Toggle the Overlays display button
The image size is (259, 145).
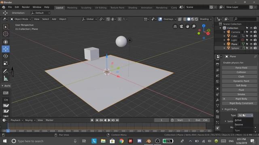tap(160, 19)
